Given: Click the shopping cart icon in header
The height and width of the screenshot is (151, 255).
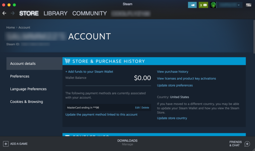Looking at the screenshot, I should tap(67, 61).
